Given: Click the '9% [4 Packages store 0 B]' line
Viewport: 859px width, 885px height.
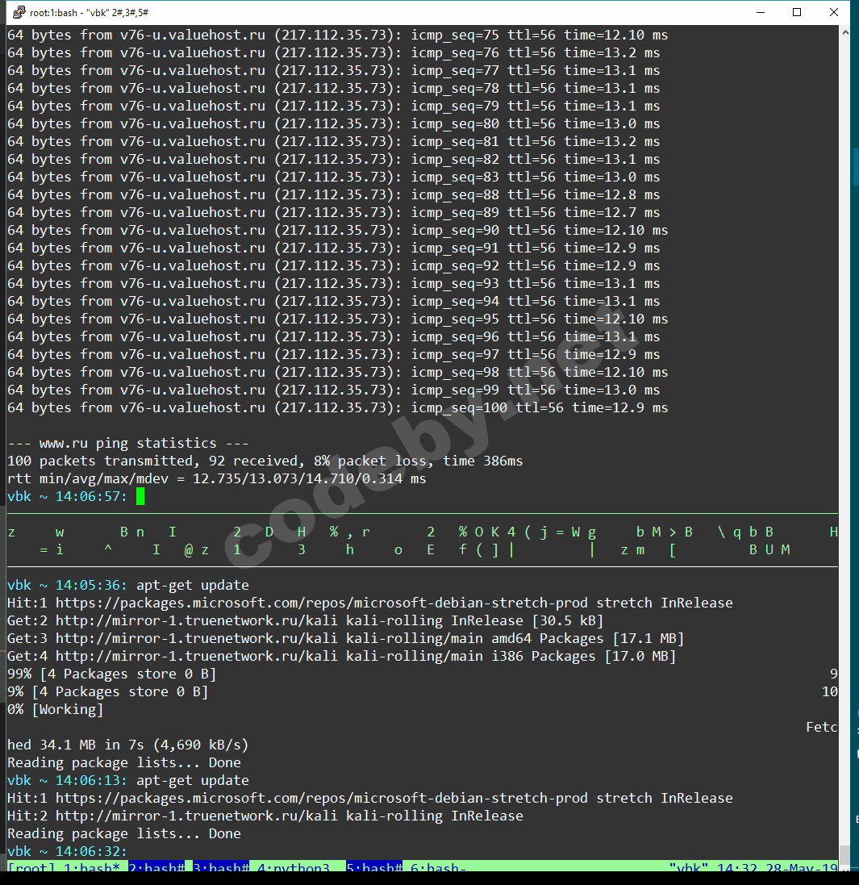Looking at the screenshot, I should (108, 692).
